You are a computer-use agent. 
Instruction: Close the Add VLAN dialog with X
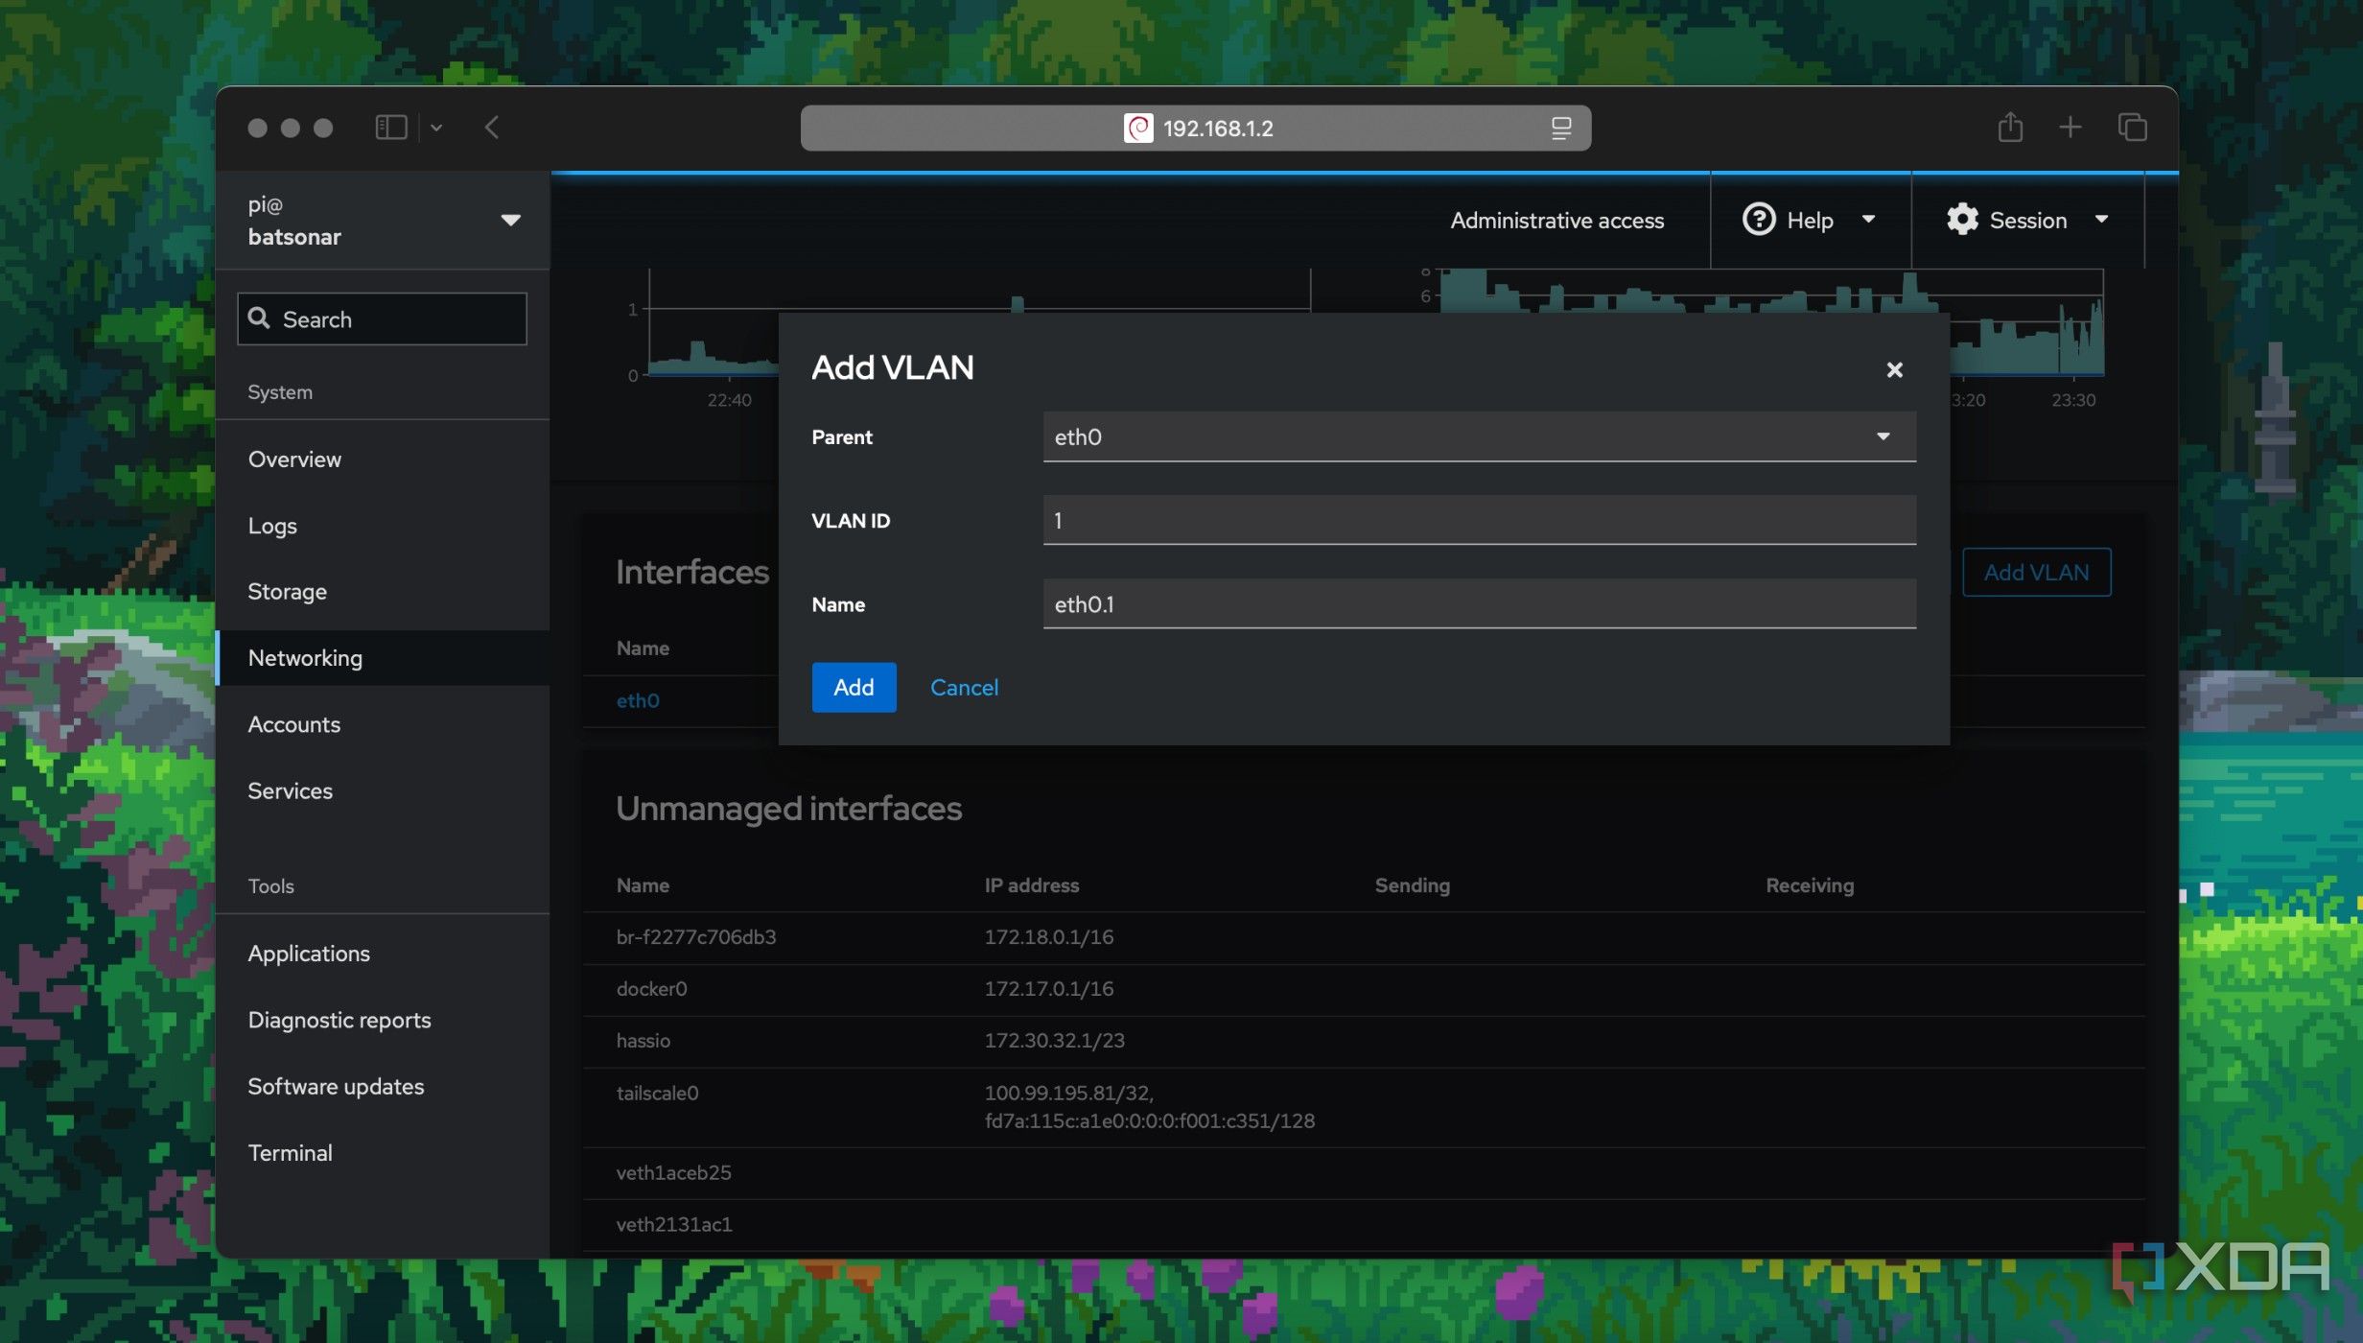pyautogui.click(x=1894, y=369)
